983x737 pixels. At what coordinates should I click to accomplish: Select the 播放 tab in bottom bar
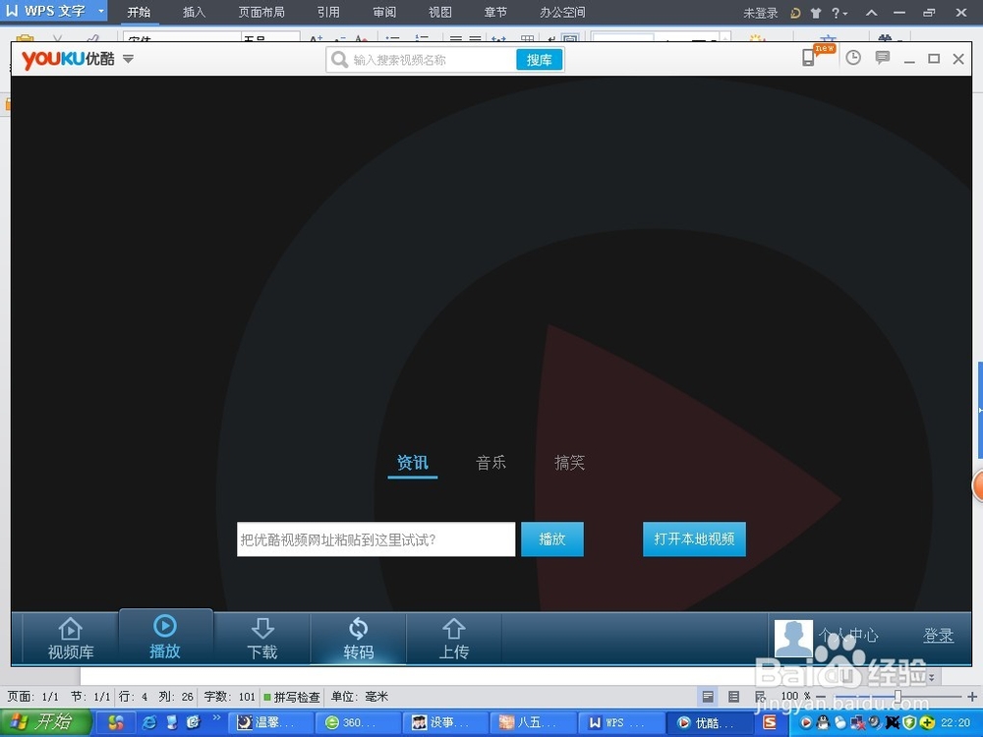pos(165,638)
